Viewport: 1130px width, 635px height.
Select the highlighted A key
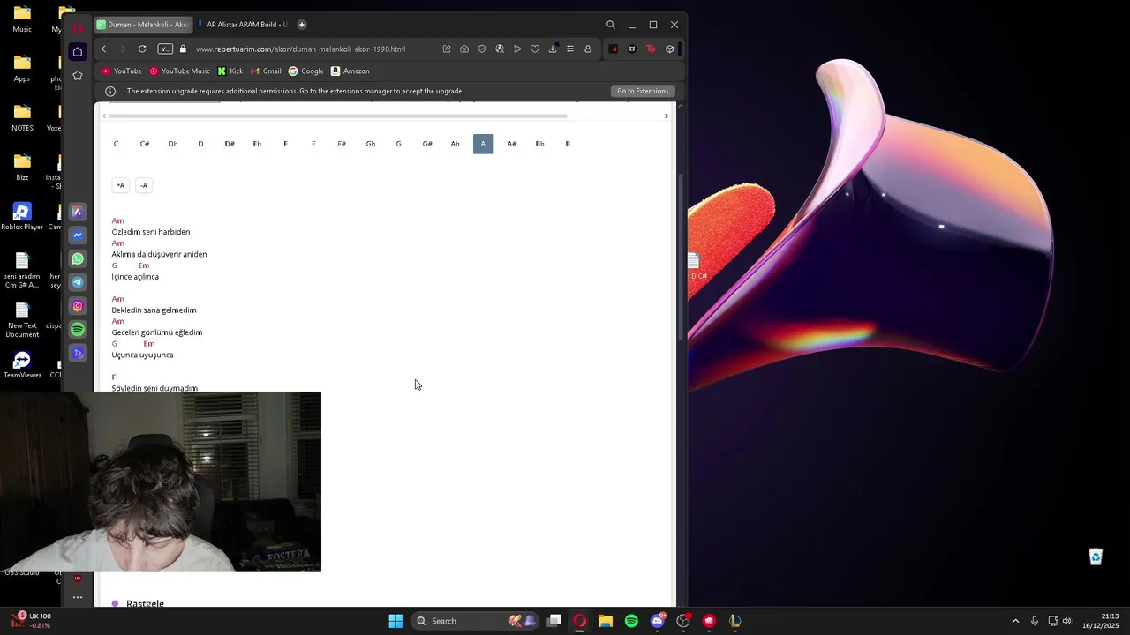(483, 144)
